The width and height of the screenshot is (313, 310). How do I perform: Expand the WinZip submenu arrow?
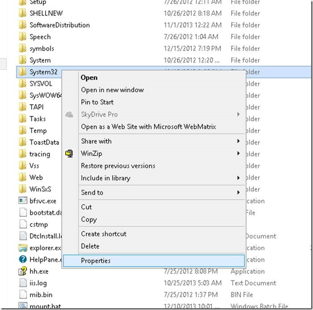(x=238, y=154)
